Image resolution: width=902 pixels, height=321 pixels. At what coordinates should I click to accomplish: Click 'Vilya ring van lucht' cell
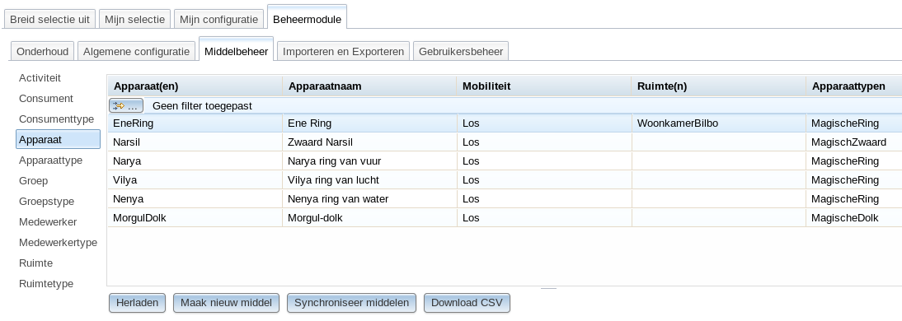click(x=370, y=179)
